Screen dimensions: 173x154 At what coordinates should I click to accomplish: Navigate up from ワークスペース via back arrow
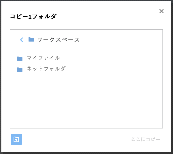click(21, 40)
